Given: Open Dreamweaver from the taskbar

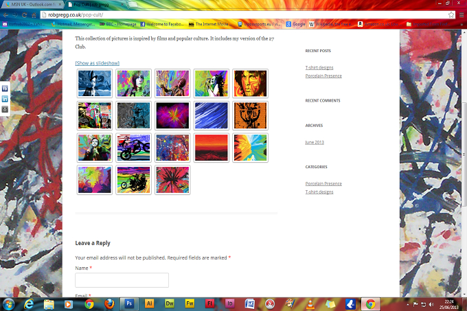Looking at the screenshot, I should (170, 303).
